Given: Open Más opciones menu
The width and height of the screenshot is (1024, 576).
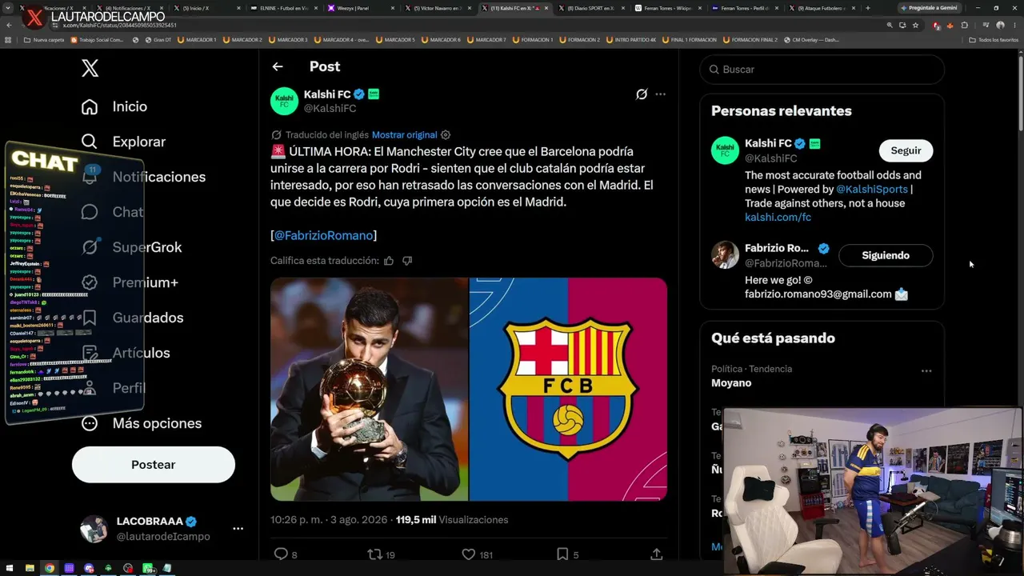Looking at the screenshot, I should click(x=141, y=423).
